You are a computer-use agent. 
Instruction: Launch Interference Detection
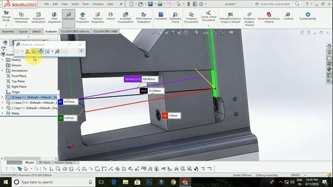click(21, 18)
